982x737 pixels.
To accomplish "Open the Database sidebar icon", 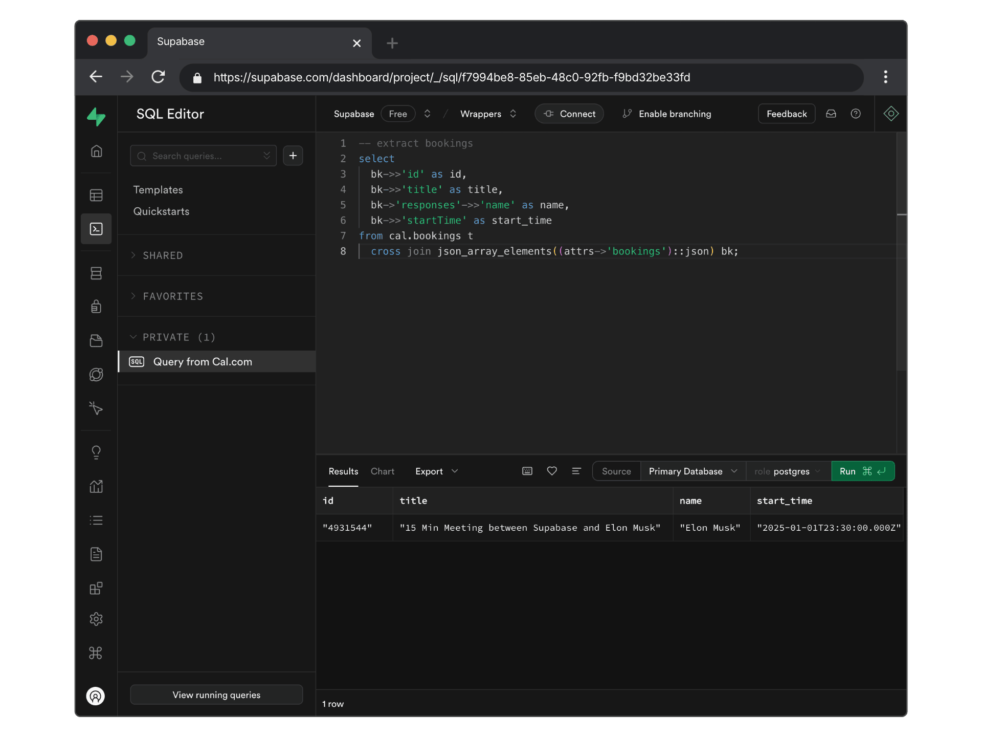I will (x=96, y=273).
